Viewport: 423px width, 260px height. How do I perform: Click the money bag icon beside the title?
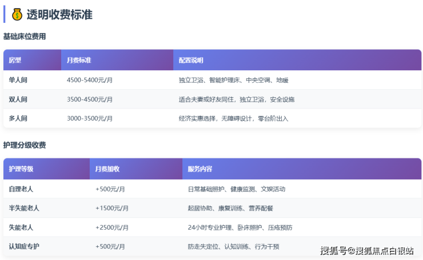pos(17,14)
